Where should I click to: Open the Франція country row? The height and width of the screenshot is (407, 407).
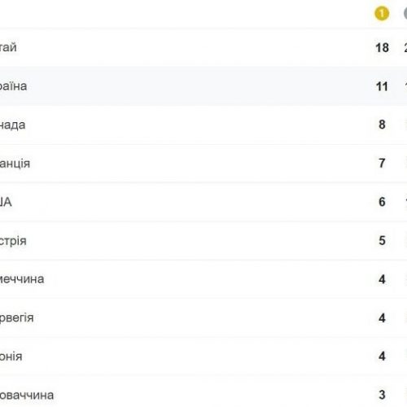(203, 164)
